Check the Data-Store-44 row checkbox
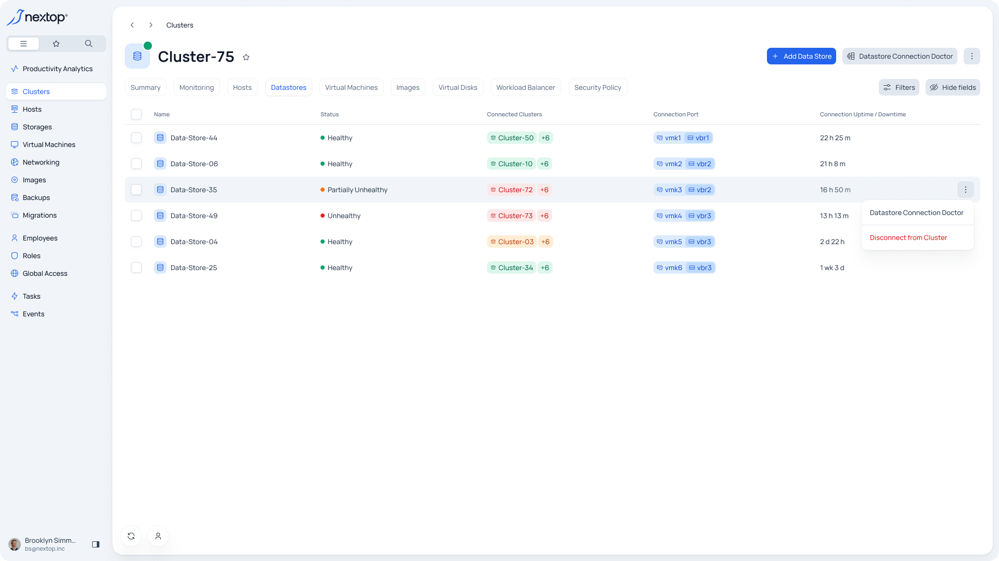The image size is (999, 561). [x=136, y=138]
